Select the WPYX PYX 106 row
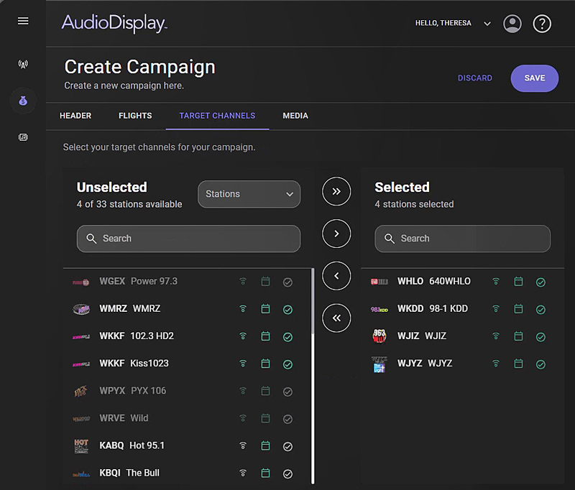Viewport: 575px width, 490px height. tap(187, 391)
